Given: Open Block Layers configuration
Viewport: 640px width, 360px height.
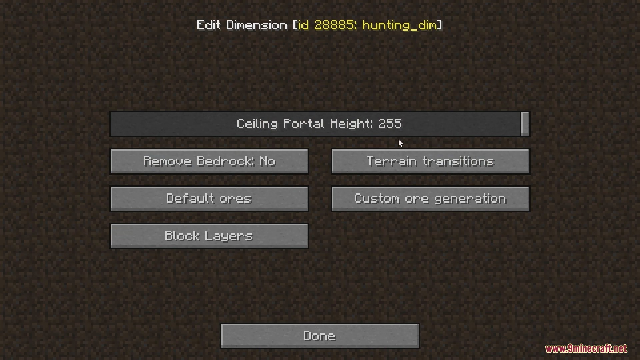Looking at the screenshot, I should coord(209,236).
